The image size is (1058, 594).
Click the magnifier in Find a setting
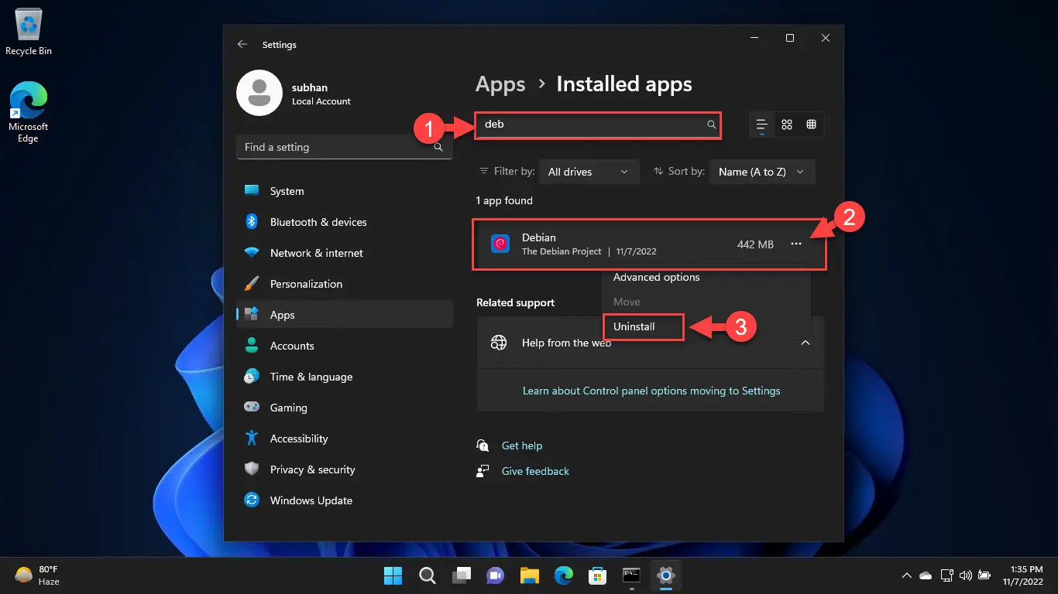pyautogui.click(x=438, y=147)
